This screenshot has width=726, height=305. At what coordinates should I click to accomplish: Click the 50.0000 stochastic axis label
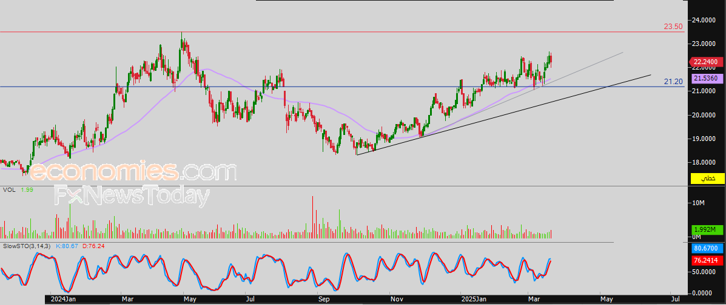tap(704, 272)
